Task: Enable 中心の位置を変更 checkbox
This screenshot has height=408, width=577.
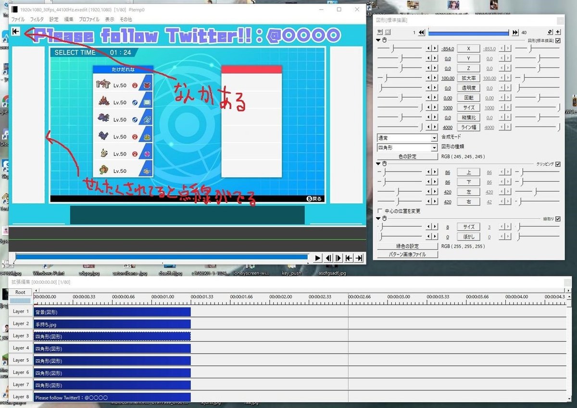Action: pos(380,211)
